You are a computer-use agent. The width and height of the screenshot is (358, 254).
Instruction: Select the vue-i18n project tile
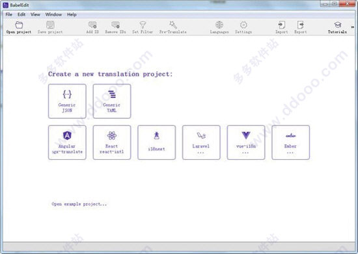246,142
